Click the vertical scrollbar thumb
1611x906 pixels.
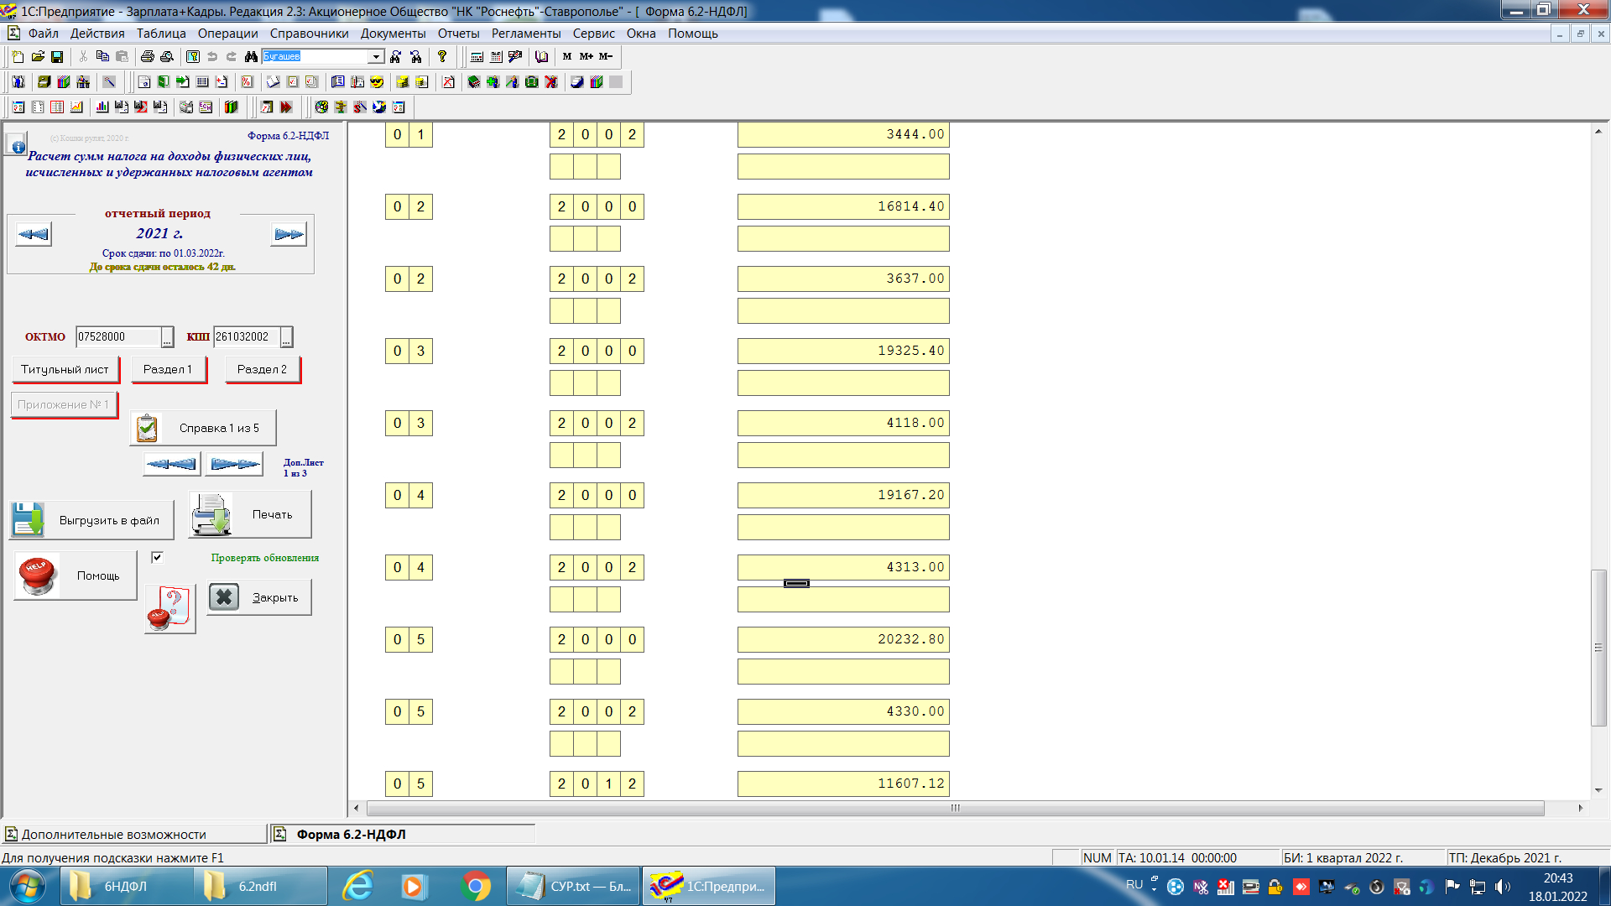coord(1598,648)
